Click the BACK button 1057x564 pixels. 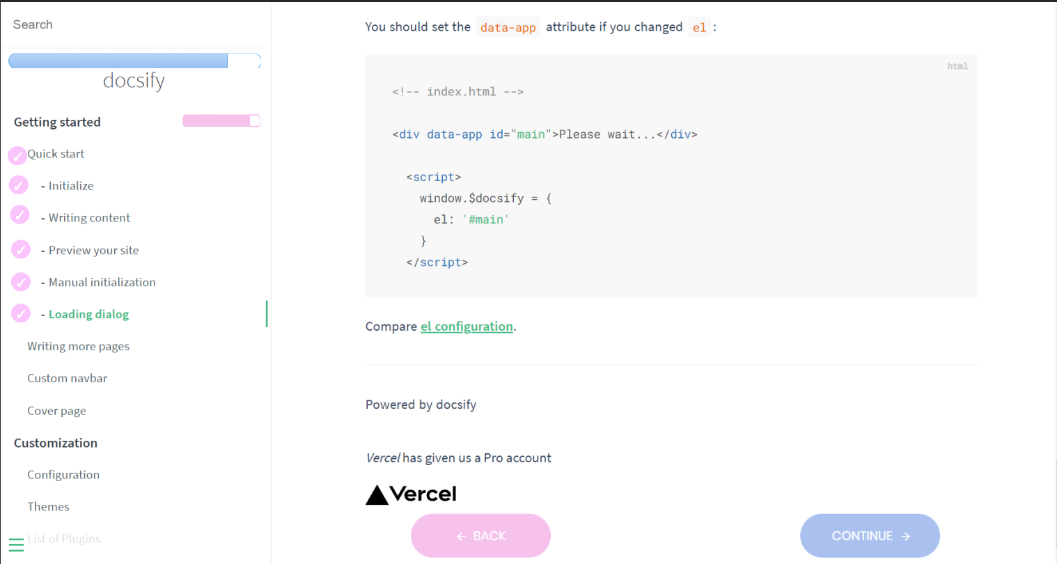pos(480,535)
